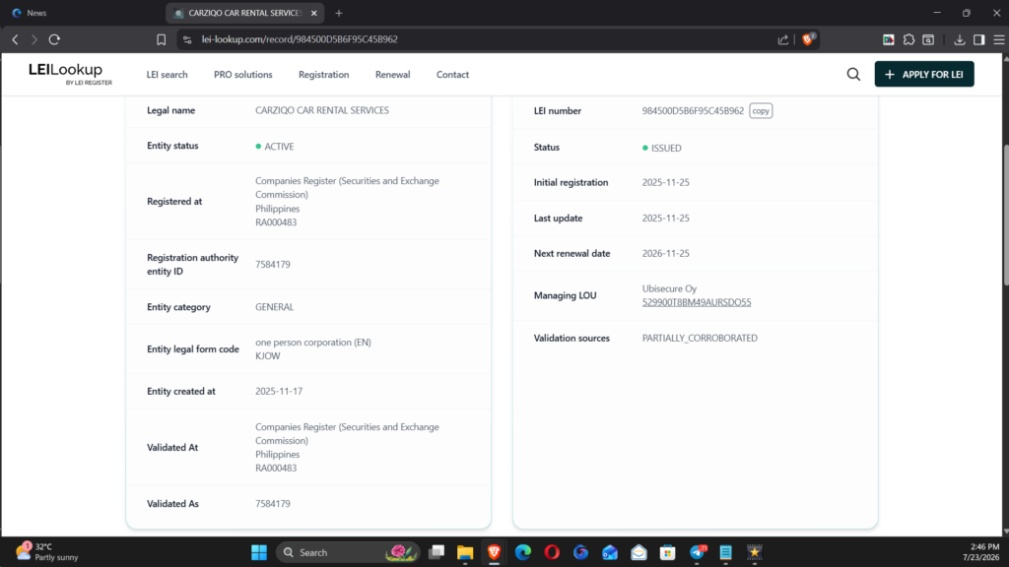
Task: Open Outlook from the taskbar
Action: 610,552
